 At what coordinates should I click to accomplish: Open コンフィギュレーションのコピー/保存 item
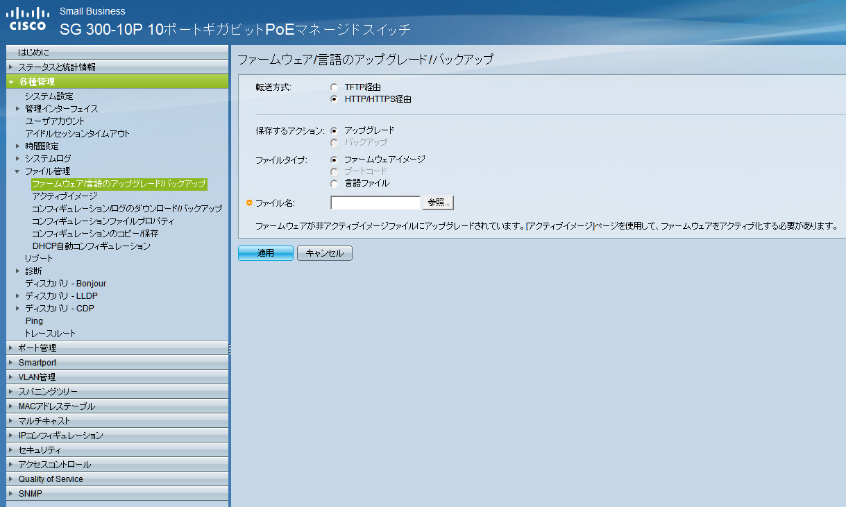(95, 234)
